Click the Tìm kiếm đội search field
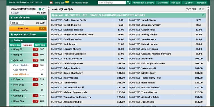 [x=112, y=3]
